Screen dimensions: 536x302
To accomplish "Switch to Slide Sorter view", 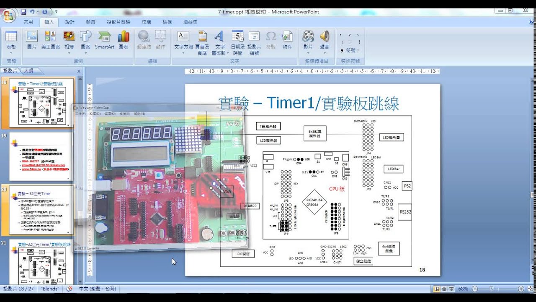I will (444, 289).
